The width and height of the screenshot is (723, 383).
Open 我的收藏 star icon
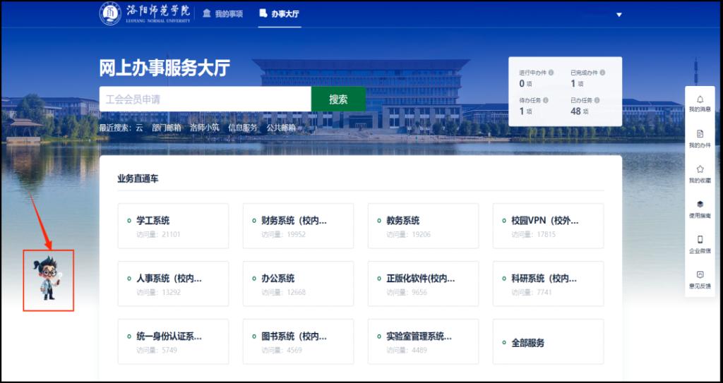[x=700, y=169]
